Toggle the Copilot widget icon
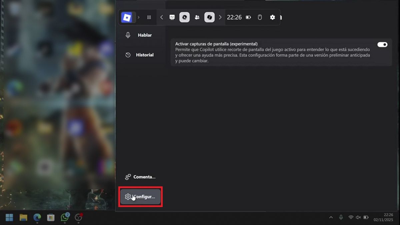The width and height of the screenshot is (400, 225). 209,17
